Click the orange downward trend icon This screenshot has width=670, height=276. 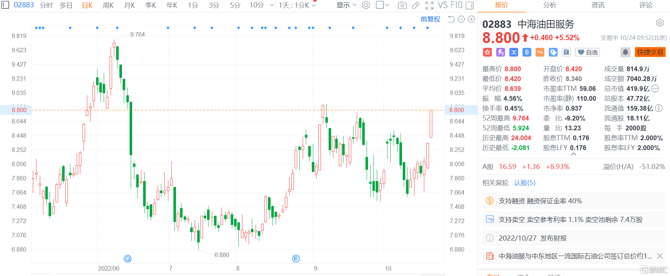540,52
